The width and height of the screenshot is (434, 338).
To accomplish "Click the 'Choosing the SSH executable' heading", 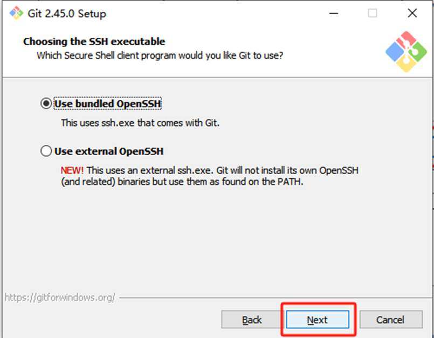I will pos(94,42).
